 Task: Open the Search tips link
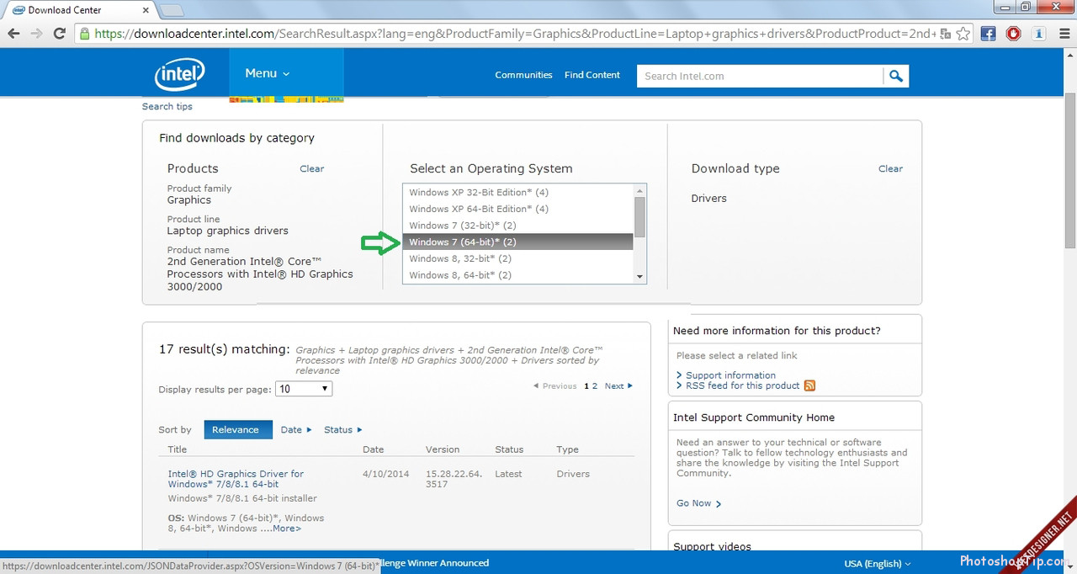coord(167,106)
